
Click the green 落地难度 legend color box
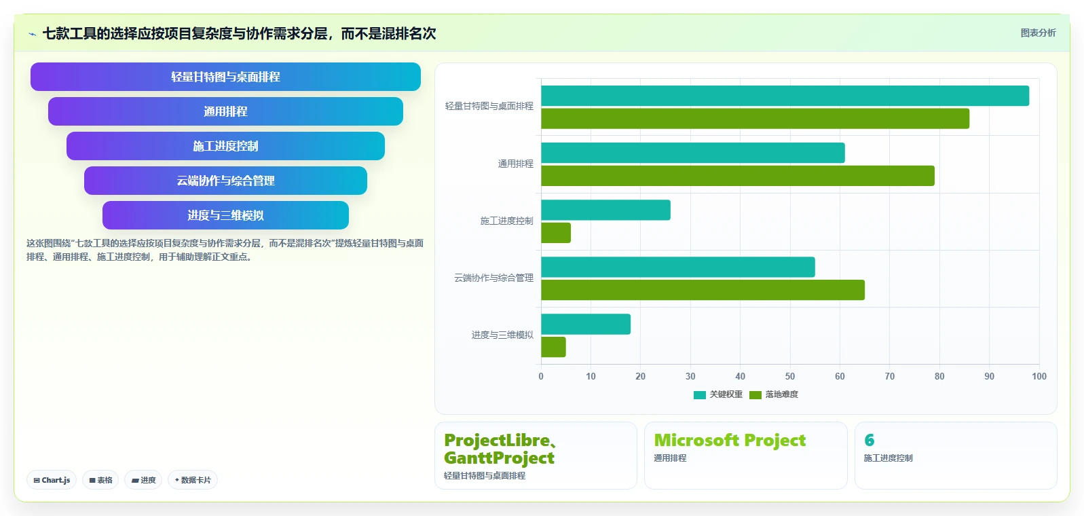[755, 395]
